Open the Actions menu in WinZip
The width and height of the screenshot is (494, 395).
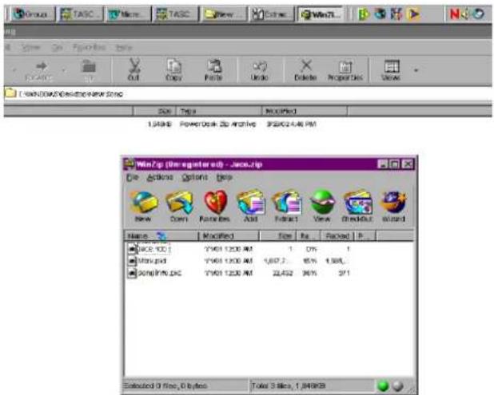click(160, 177)
